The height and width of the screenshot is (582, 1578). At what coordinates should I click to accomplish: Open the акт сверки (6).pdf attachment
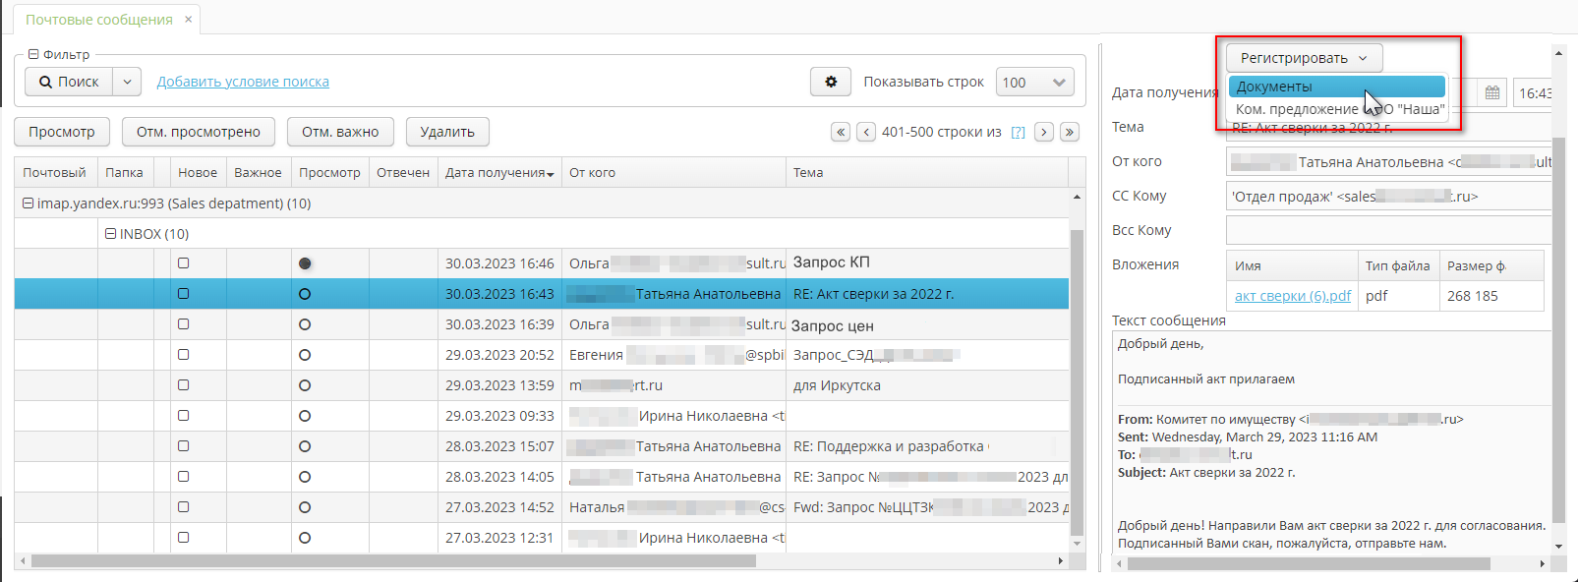click(1292, 296)
